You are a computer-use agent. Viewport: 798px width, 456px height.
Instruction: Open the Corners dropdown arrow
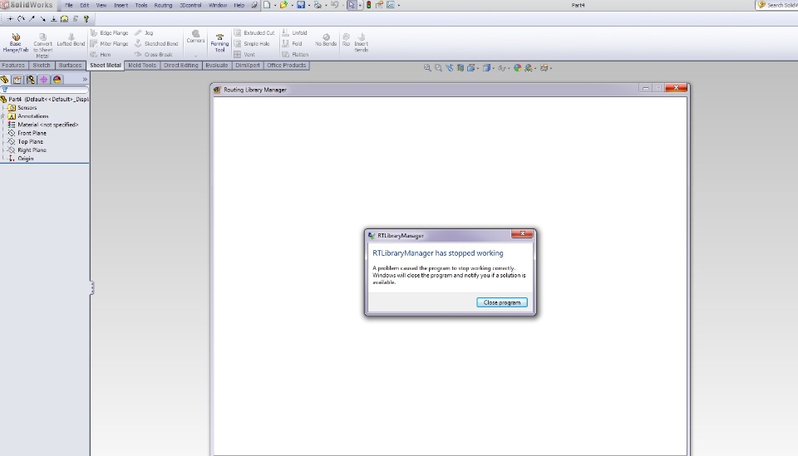195,56
